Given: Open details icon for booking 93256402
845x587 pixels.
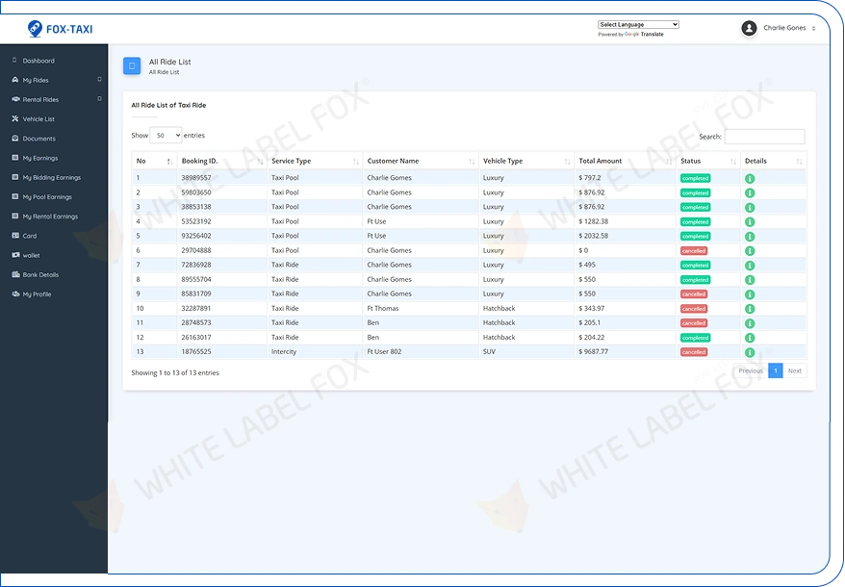Looking at the screenshot, I should tap(750, 237).
